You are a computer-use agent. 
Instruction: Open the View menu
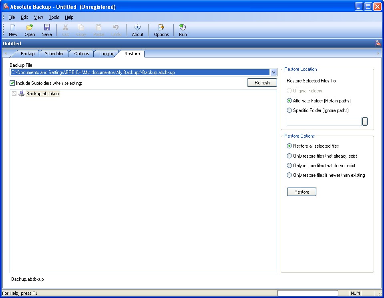[38, 17]
